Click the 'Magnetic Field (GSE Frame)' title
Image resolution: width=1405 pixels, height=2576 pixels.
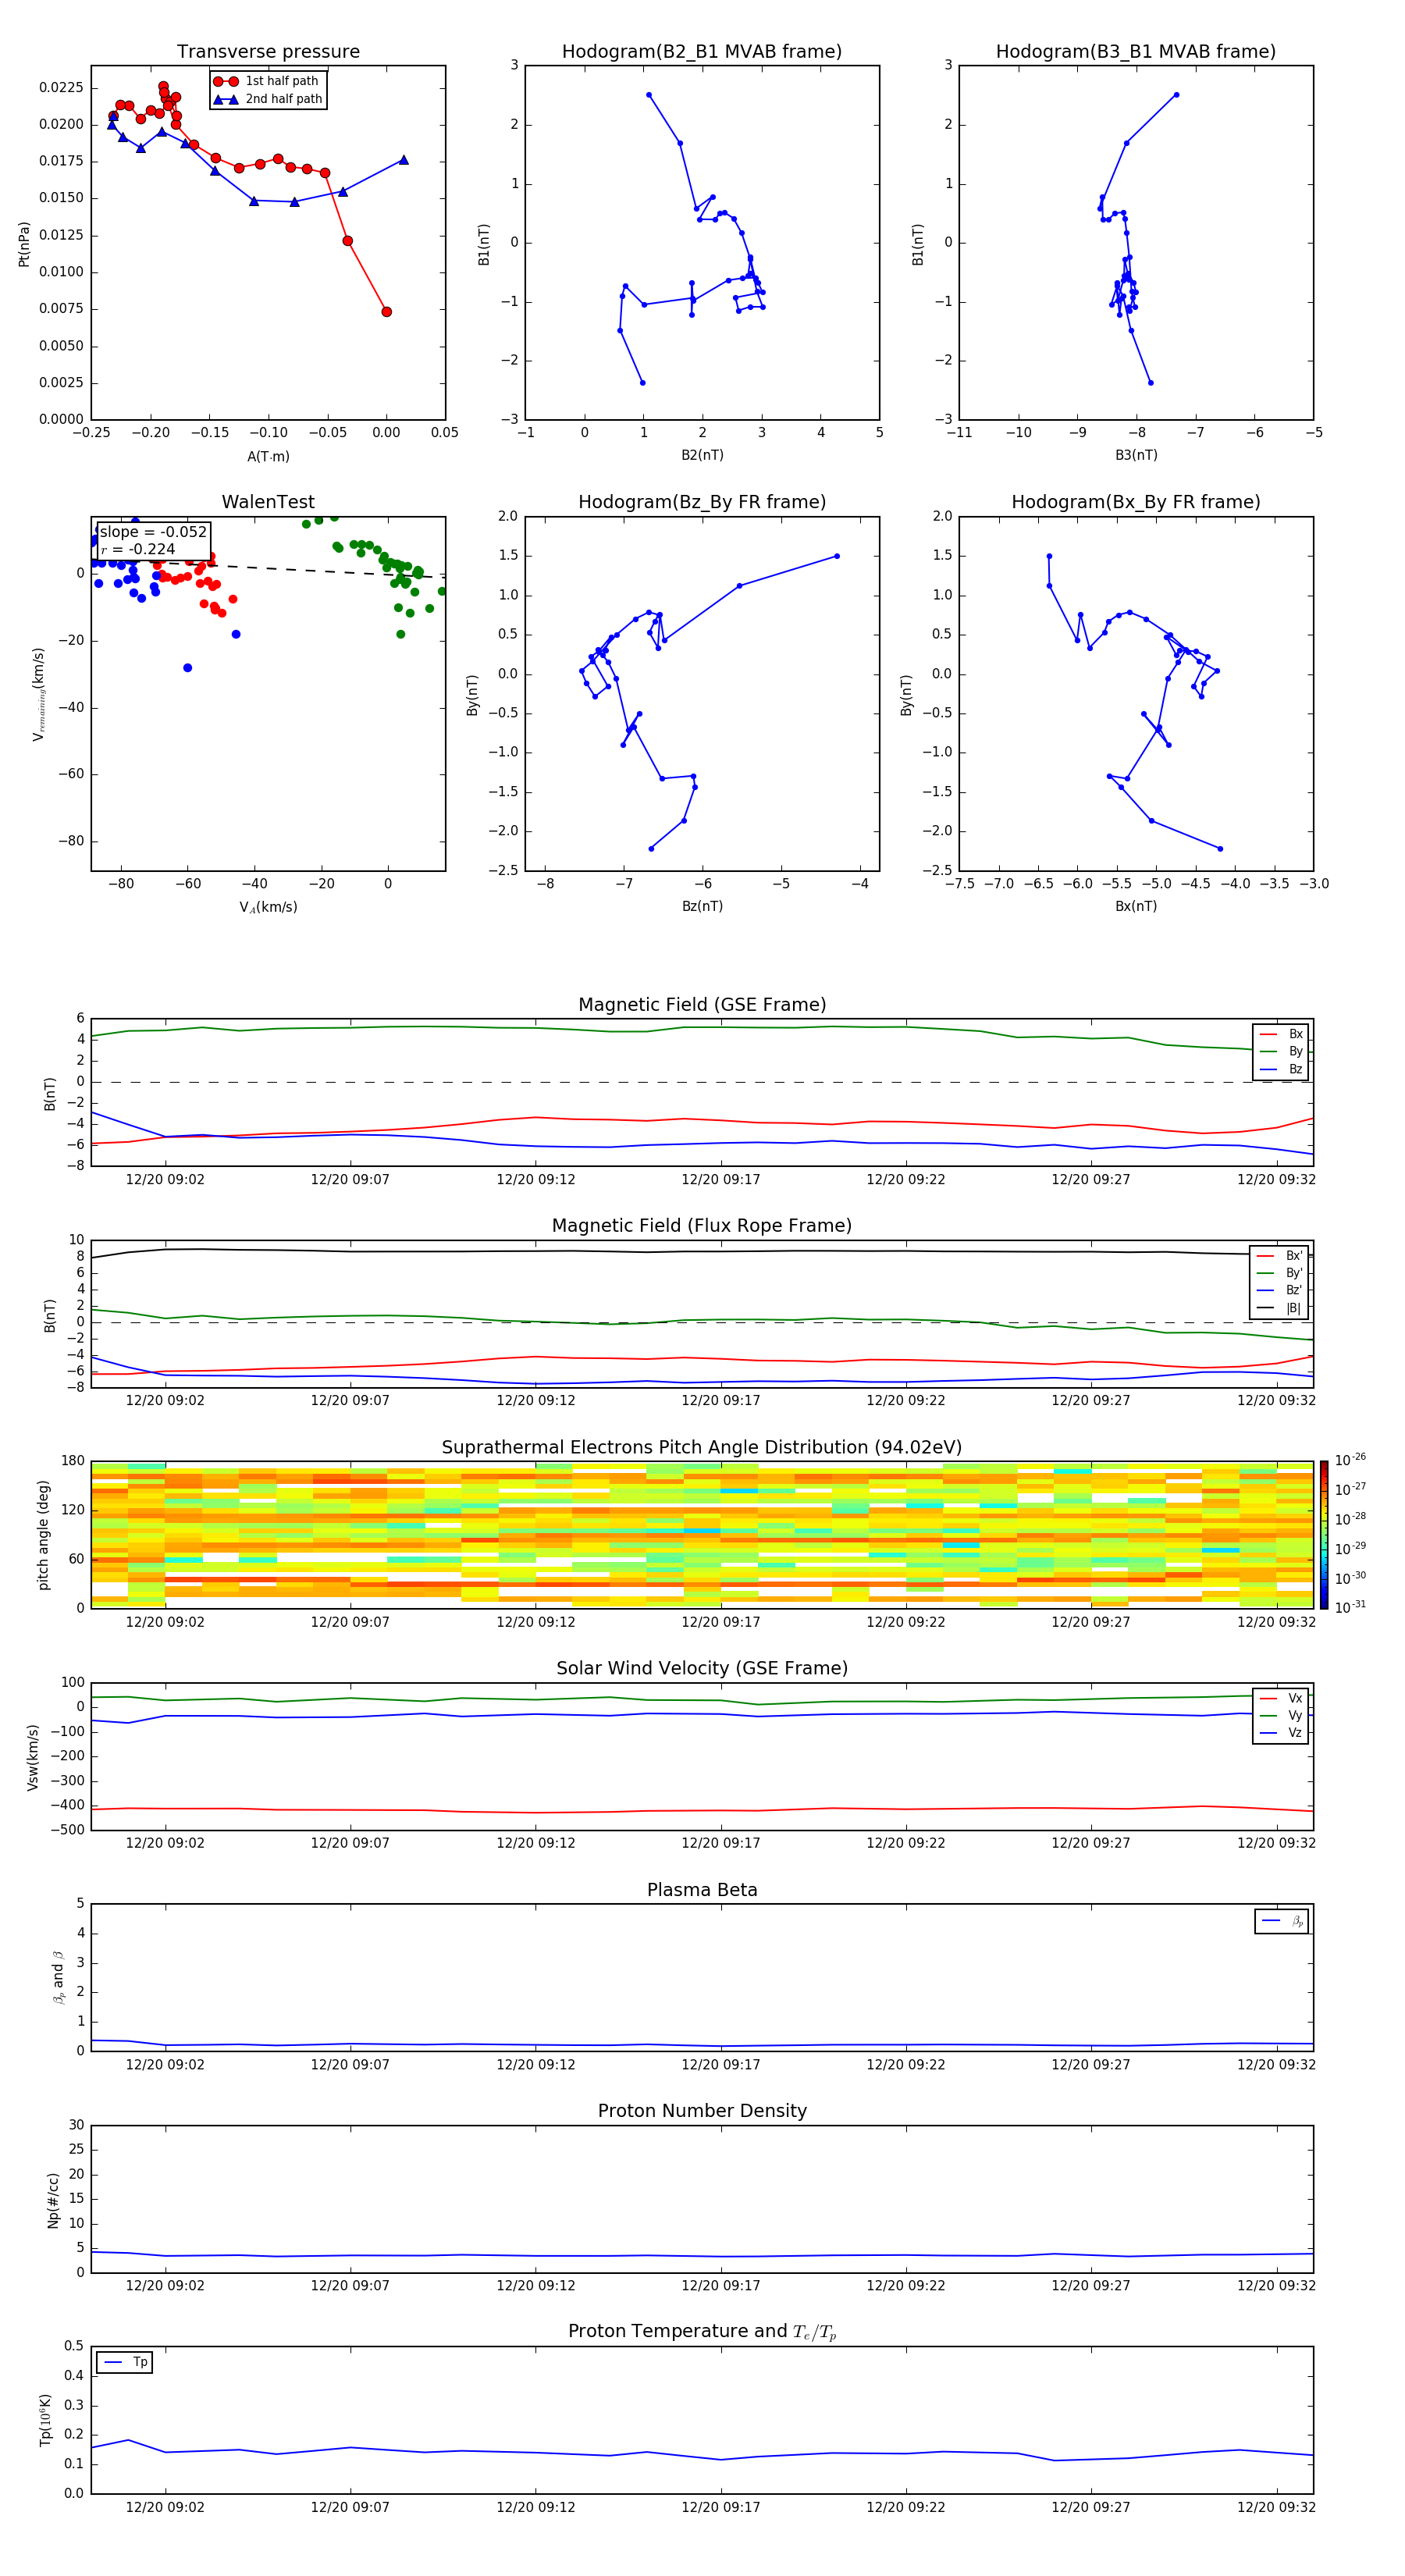(702, 1004)
